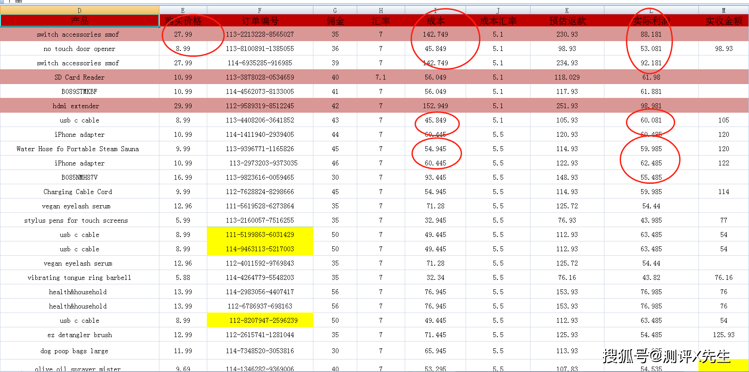Click column K header

[x=567, y=10]
